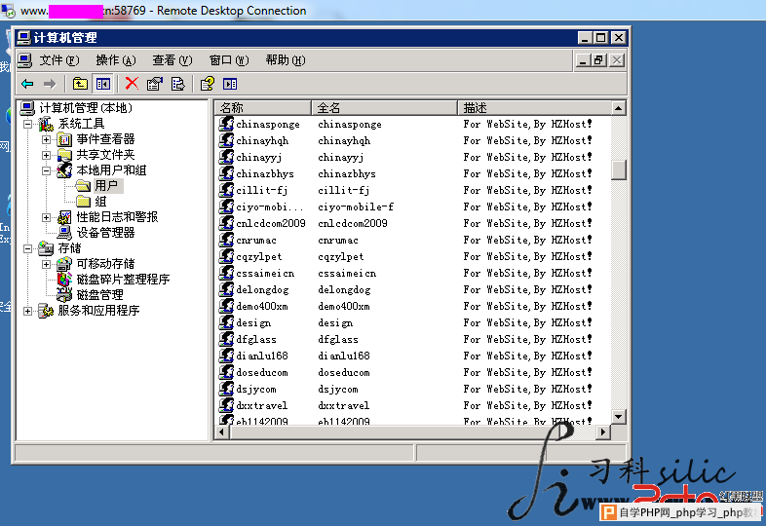Open the 帮助(H) menu

286,60
